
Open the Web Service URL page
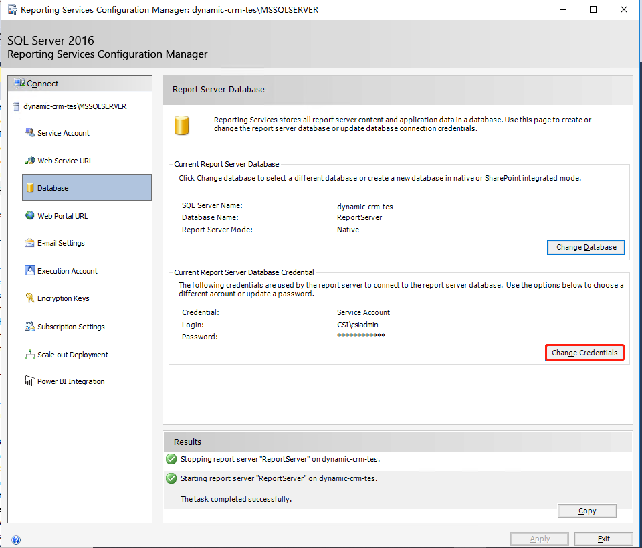click(x=65, y=161)
